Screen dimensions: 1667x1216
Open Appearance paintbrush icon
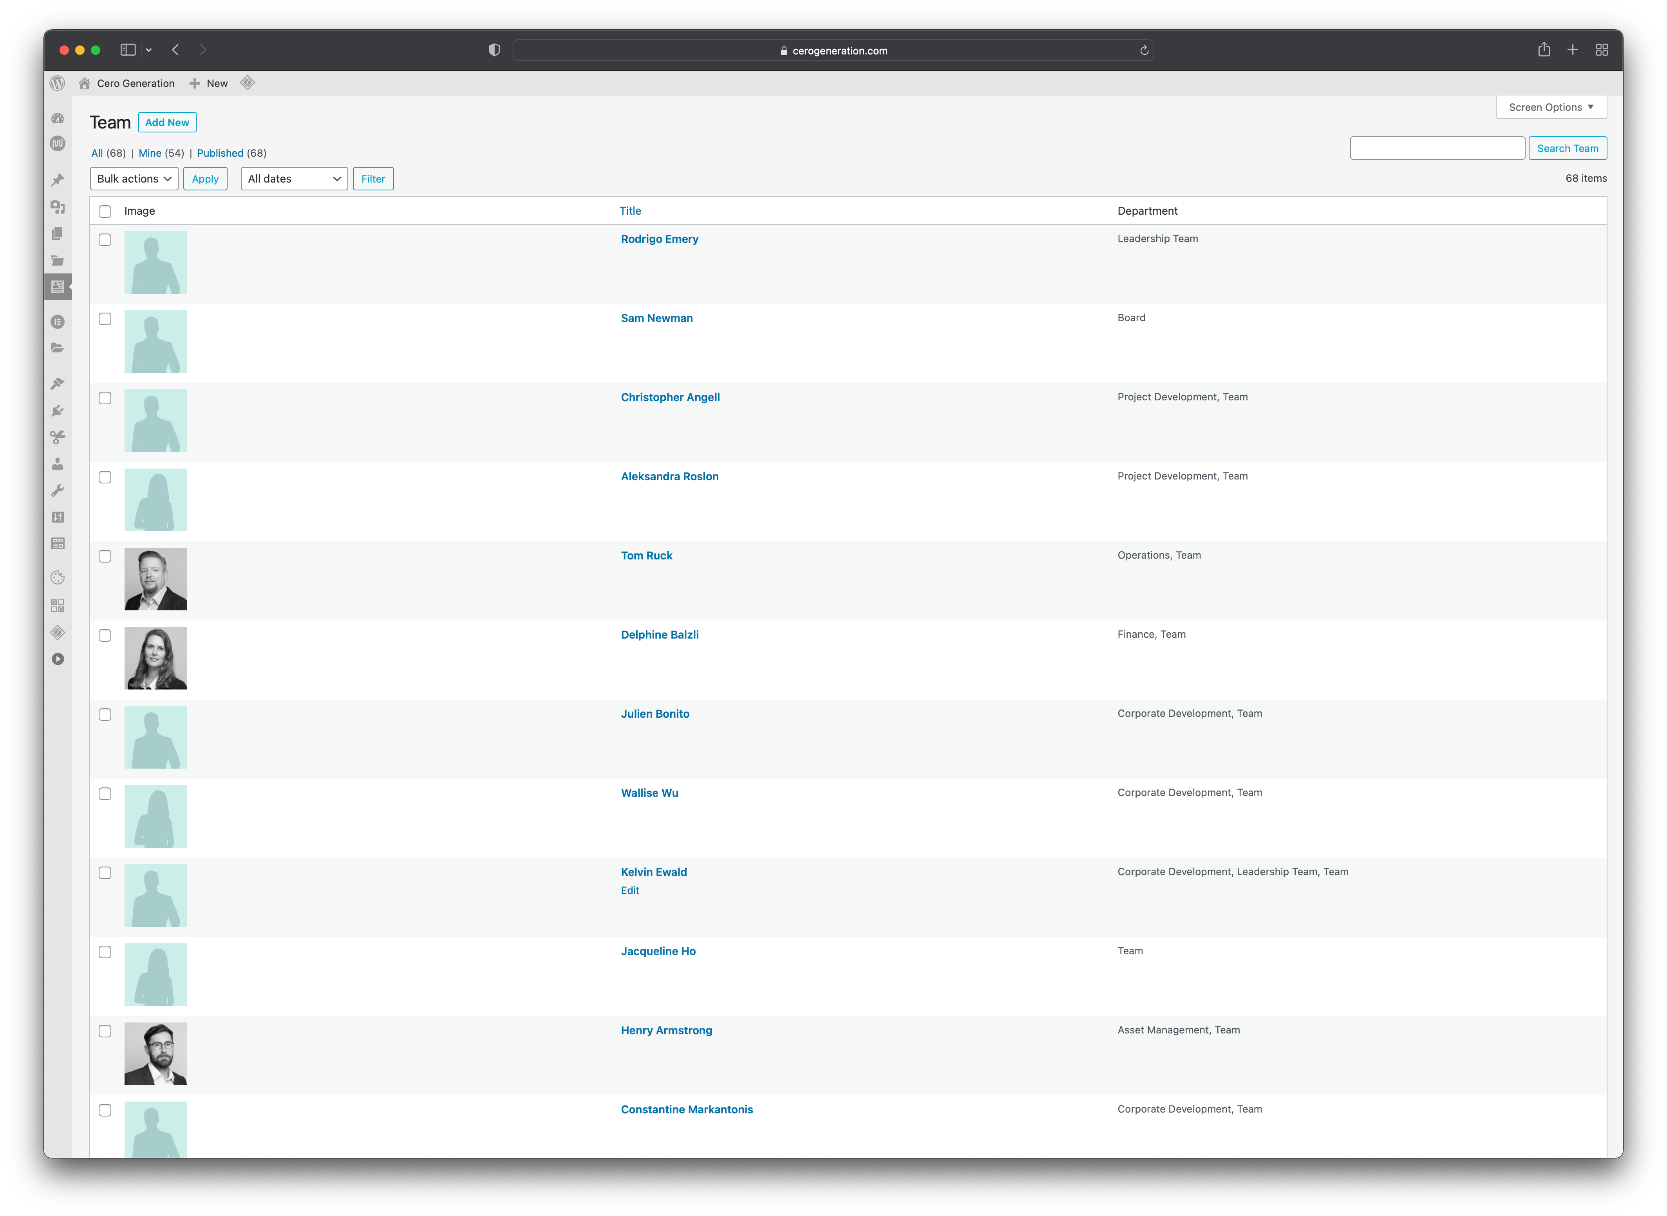click(x=58, y=384)
